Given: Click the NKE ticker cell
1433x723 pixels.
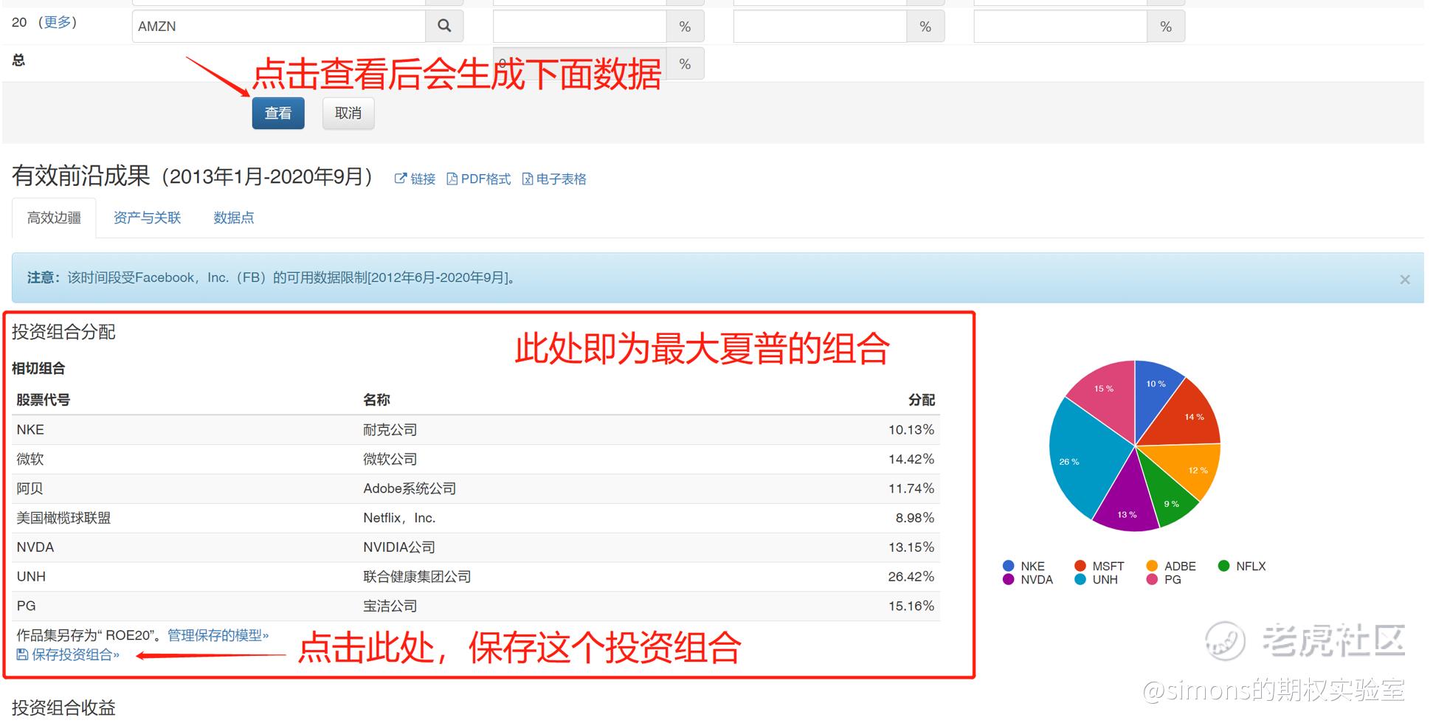Looking at the screenshot, I should coord(30,429).
